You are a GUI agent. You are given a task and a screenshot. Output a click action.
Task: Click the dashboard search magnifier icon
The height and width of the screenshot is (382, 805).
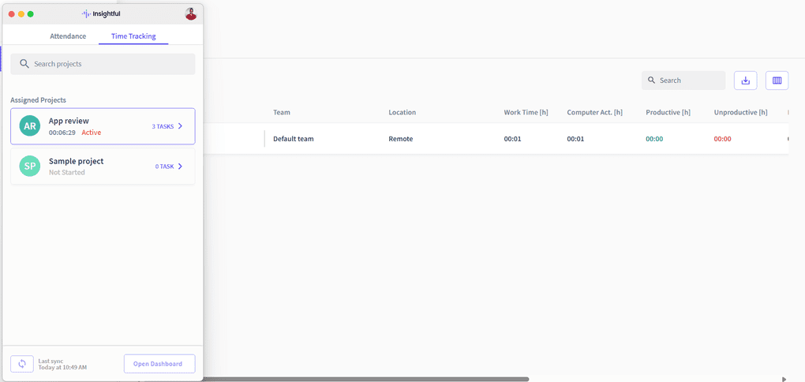click(x=652, y=81)
